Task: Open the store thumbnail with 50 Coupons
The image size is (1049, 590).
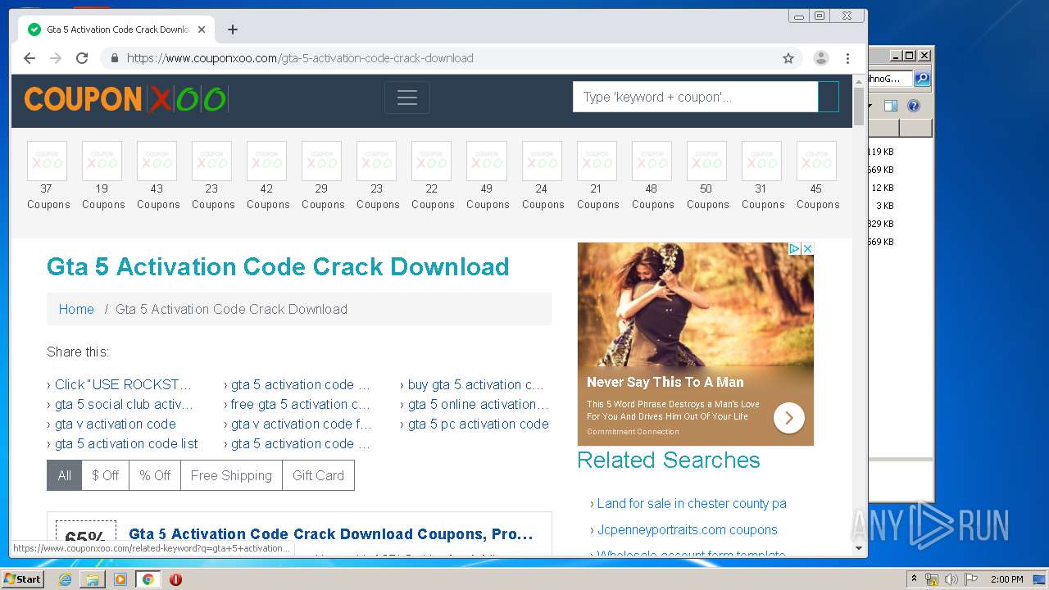Action: pyautogui.click(x=706, y=161)
